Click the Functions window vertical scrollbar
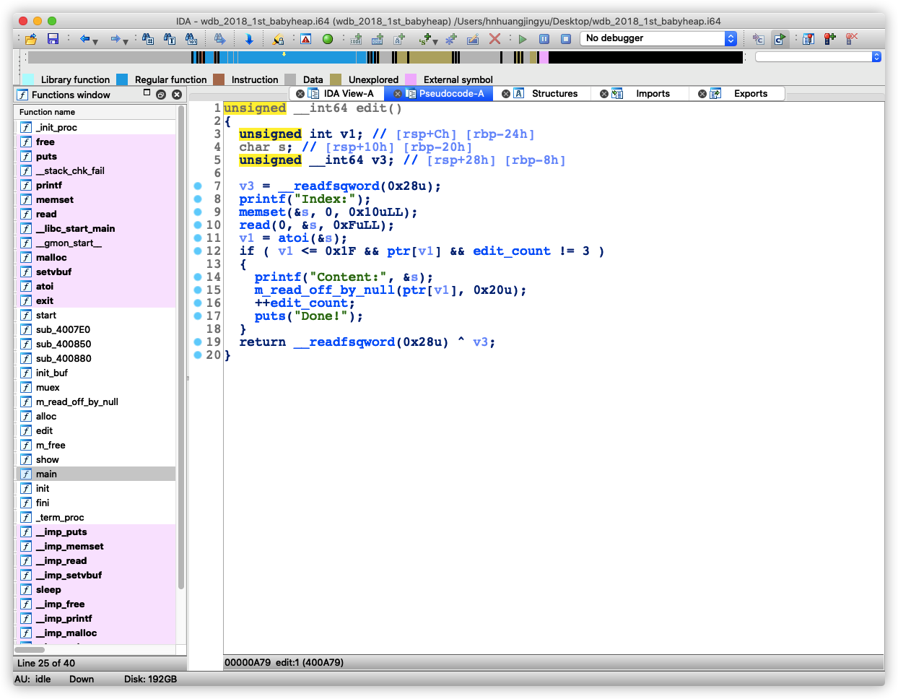This screenshot has width=898, height=699. click(181, 347)
